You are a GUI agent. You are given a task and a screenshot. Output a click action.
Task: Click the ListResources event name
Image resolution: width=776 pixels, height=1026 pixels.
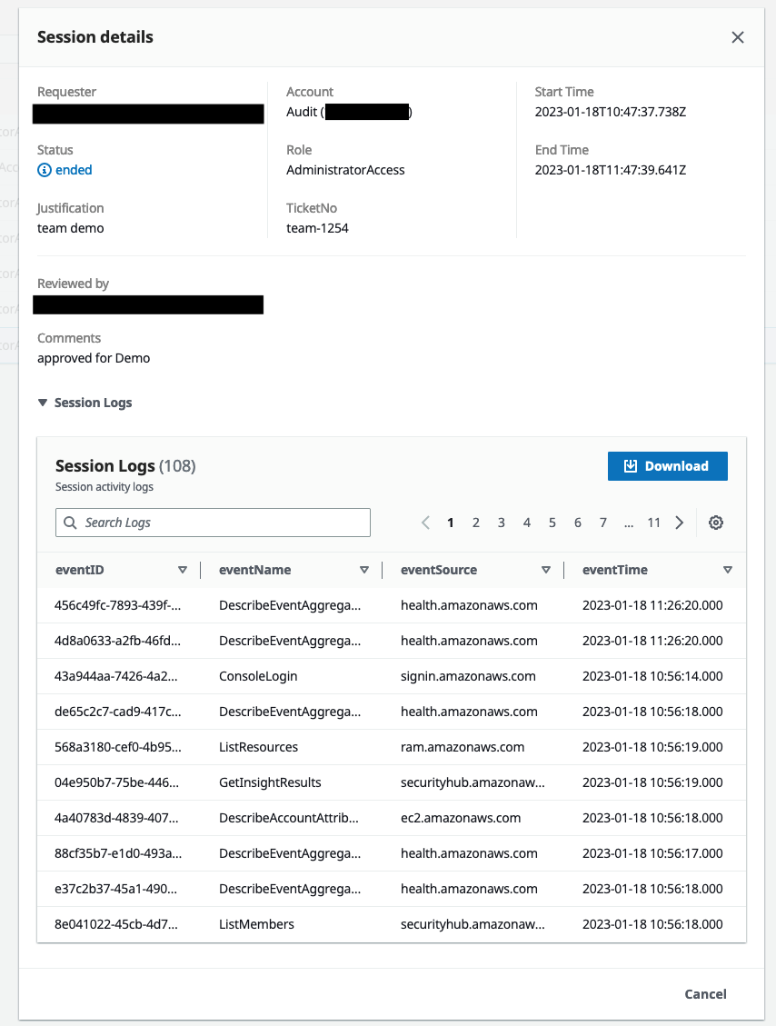[x=258, y=747]
